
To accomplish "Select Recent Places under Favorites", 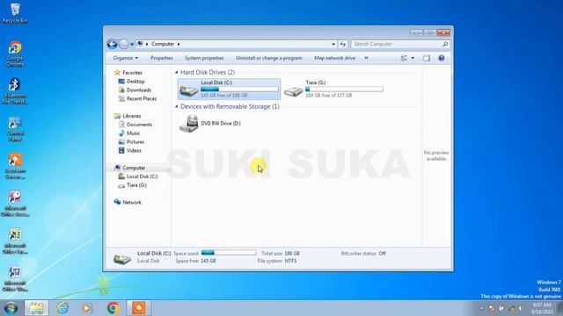I will [142, 99].
